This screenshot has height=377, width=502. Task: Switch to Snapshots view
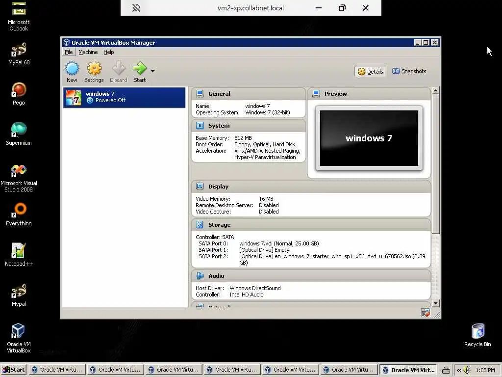point(409,71)
